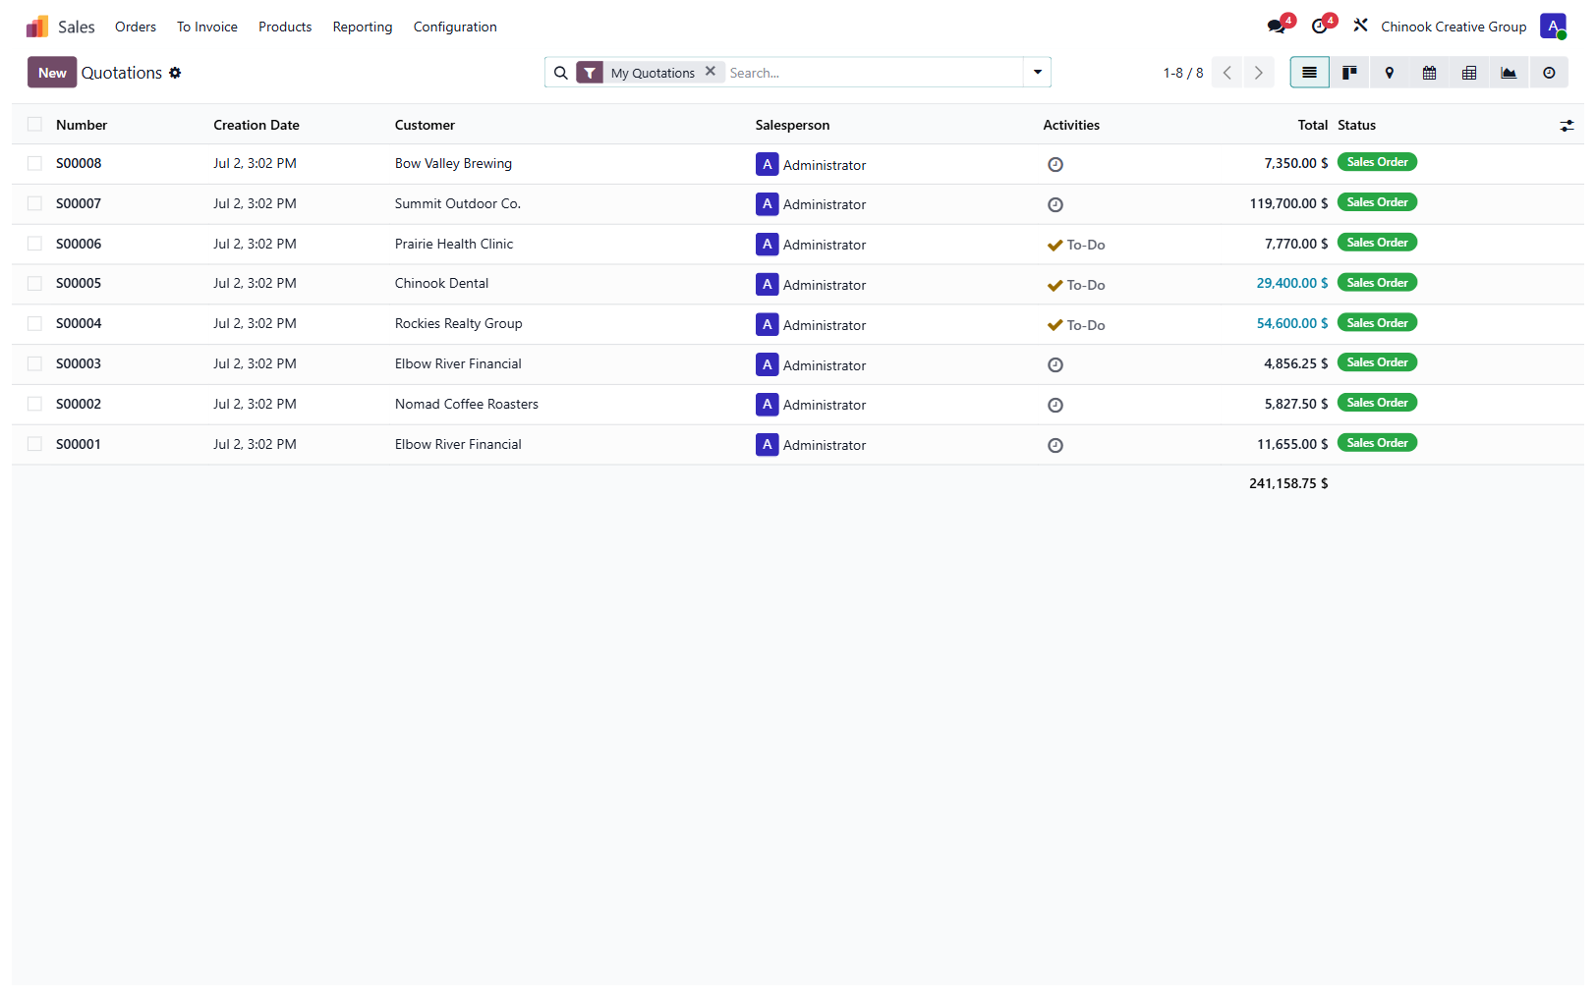Click Sales Order status badge for S00001

[x=1377, y=443]
